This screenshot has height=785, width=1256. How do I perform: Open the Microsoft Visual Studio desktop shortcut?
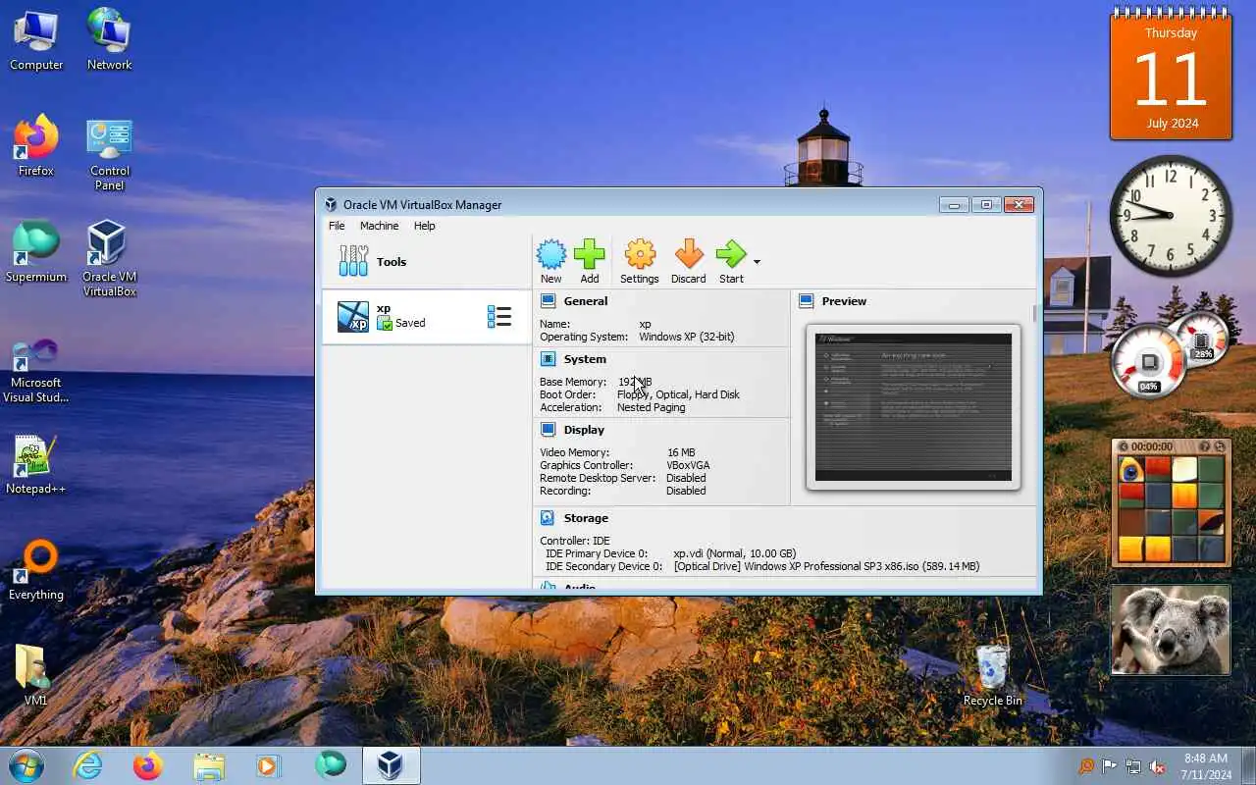click(x=36, y=370)
